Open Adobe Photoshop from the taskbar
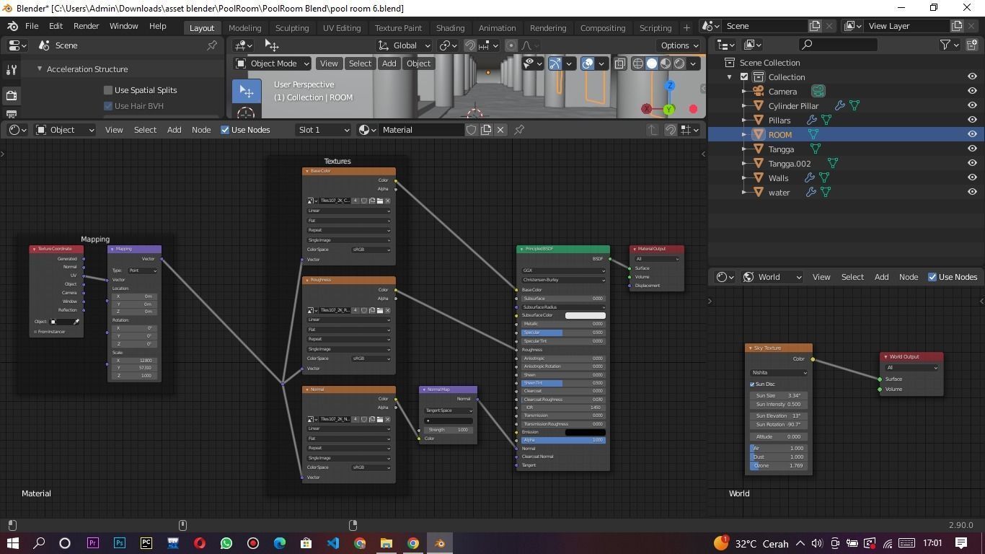 point(119,543)
